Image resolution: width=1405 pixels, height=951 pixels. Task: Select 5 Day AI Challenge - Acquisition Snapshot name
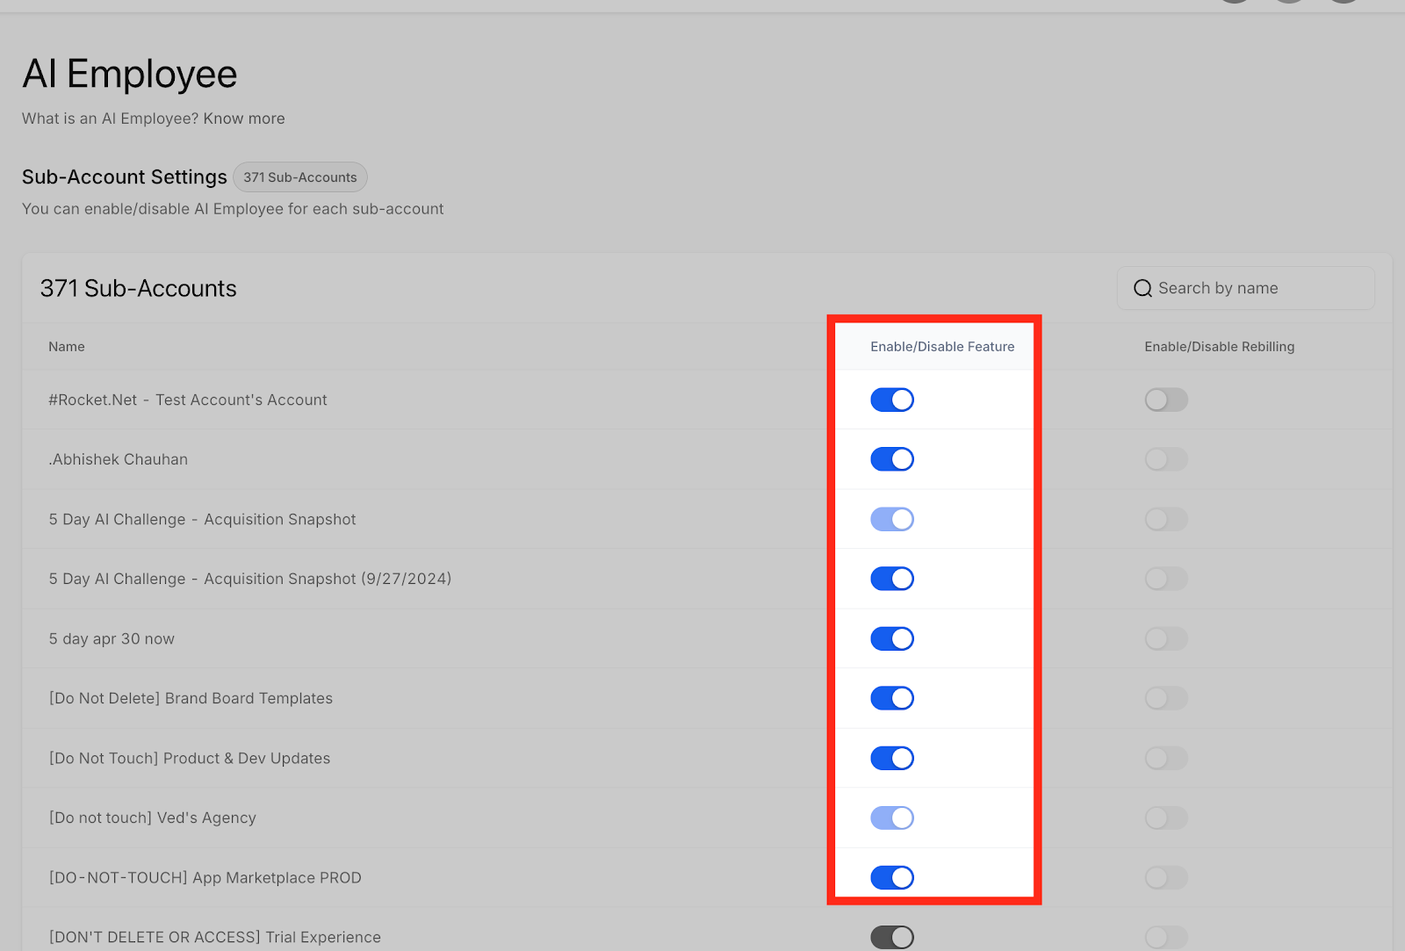click(x=202, y=519)
